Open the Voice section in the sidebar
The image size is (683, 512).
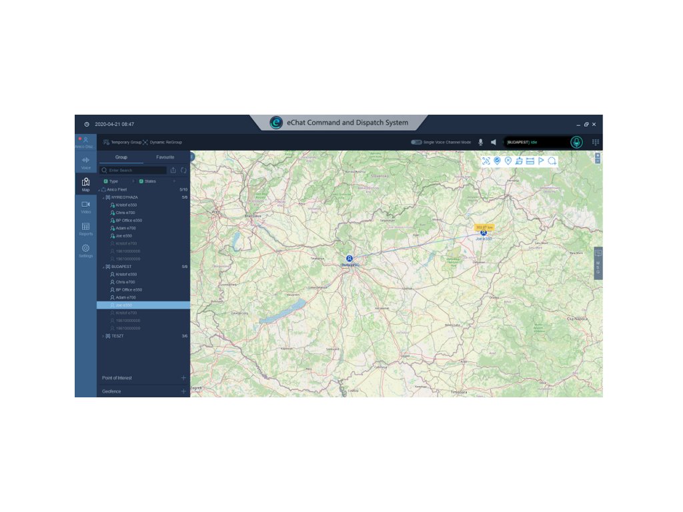tap(86, 163)
